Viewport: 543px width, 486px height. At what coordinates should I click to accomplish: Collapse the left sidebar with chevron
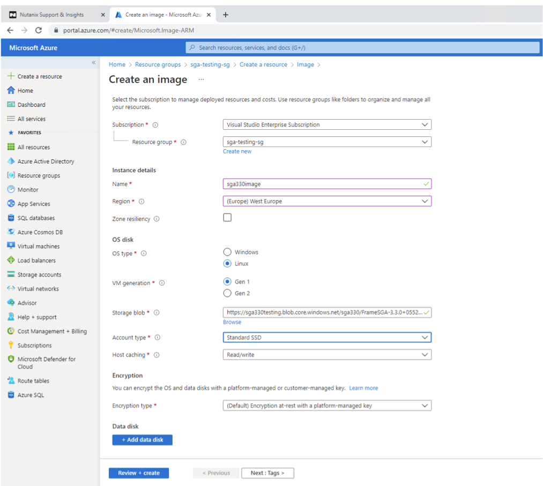click(94, 63)
